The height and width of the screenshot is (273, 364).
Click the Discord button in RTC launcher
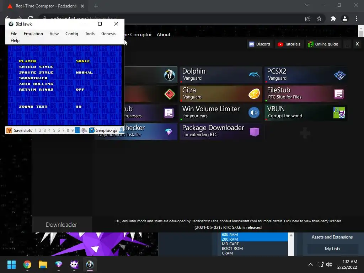pyautogui.click(x=260, y=44)
